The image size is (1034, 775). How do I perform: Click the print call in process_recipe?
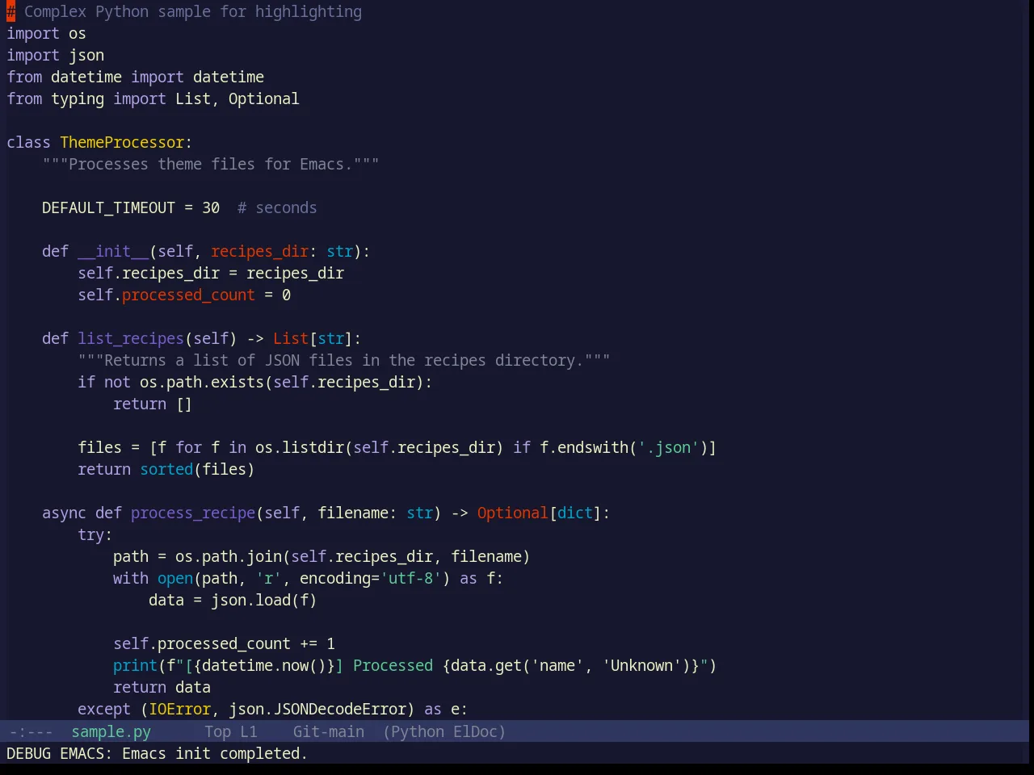[135, 665]
